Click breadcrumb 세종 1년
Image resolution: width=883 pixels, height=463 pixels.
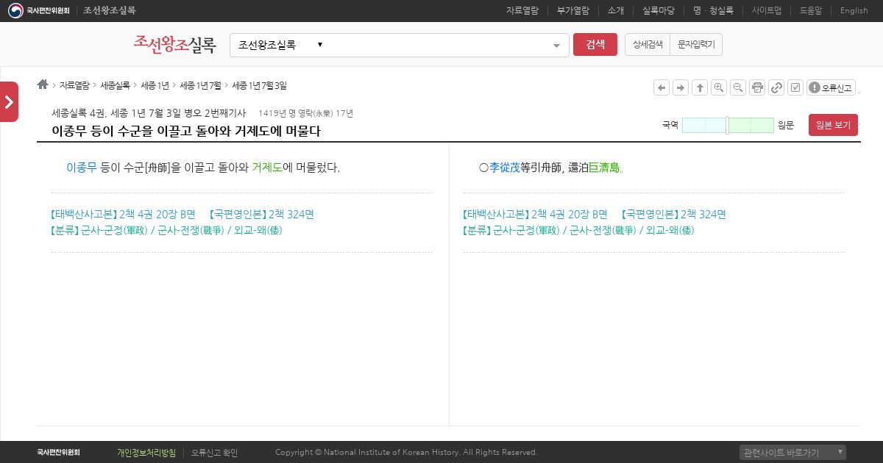click(x=155, y=85)
